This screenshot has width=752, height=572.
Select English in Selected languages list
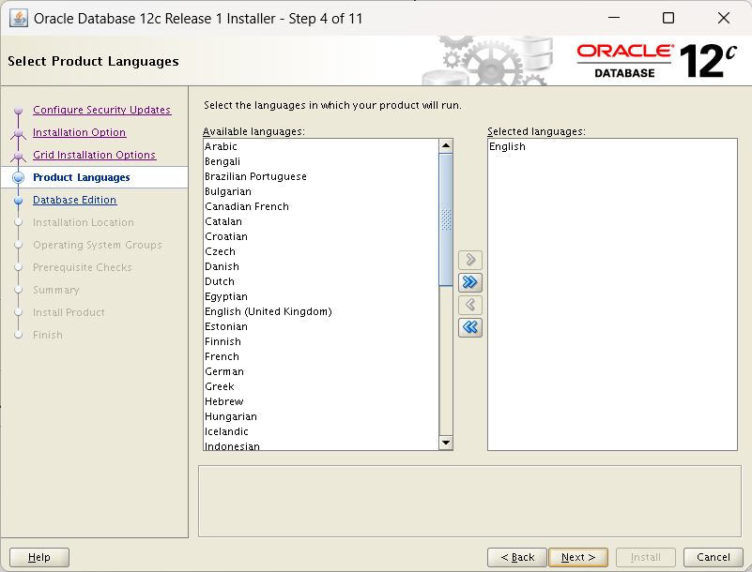(612, 146)
